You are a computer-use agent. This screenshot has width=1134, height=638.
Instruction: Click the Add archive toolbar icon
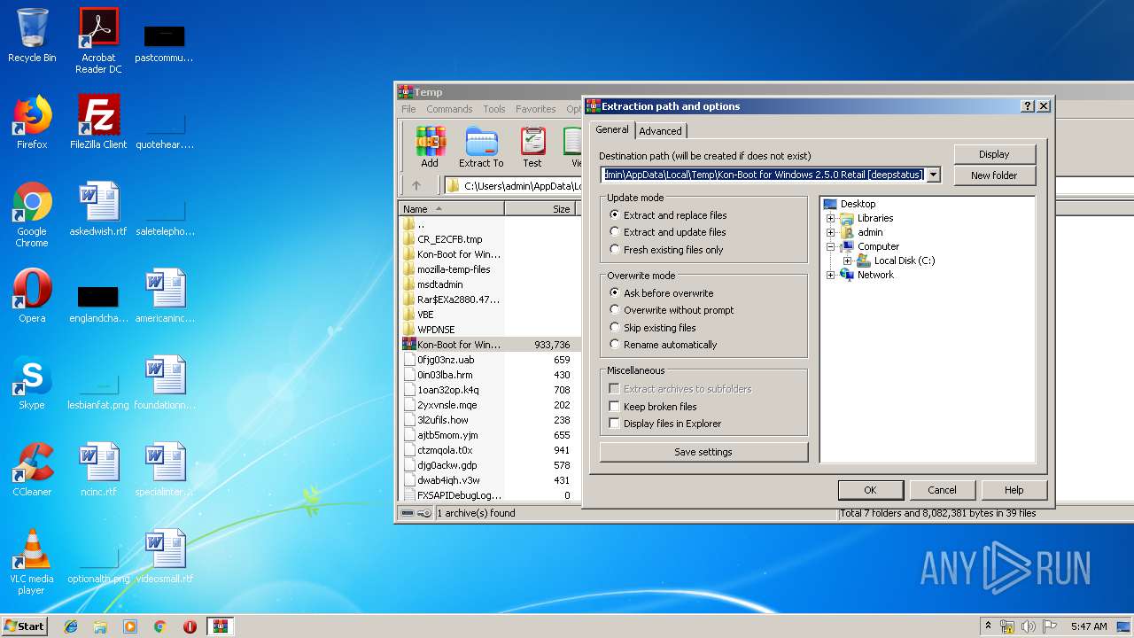click(430, 146)
